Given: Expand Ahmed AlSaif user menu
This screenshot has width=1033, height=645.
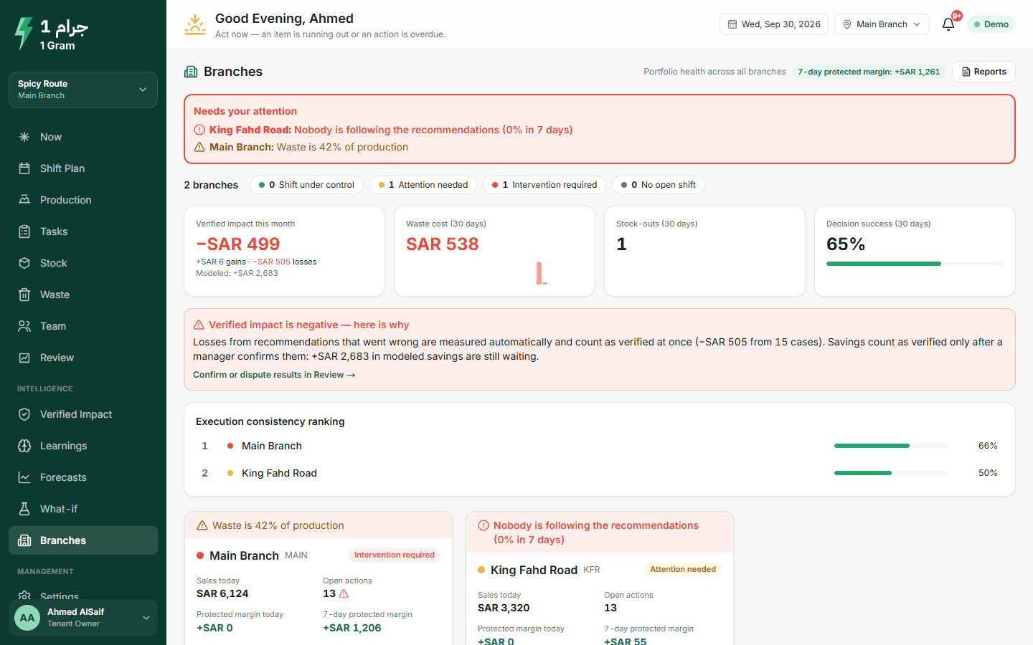Looking at the screenshot, I should 83,618.
